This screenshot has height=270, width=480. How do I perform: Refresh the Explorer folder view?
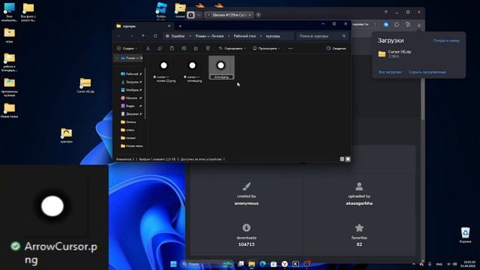155,36
